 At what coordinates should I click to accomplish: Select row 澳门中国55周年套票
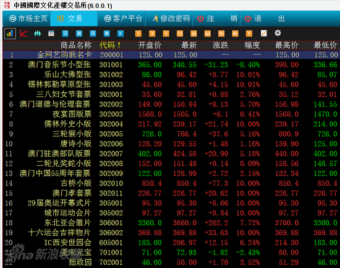point(171,173)
